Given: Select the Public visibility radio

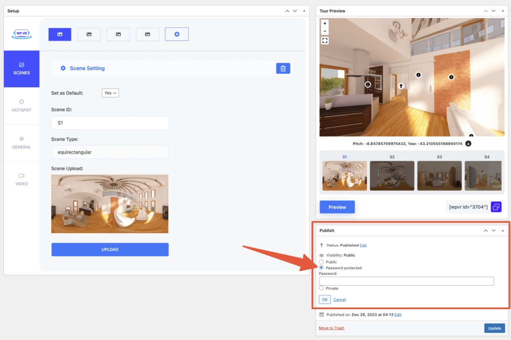Looking at the screenshot, I should point(321,262).
